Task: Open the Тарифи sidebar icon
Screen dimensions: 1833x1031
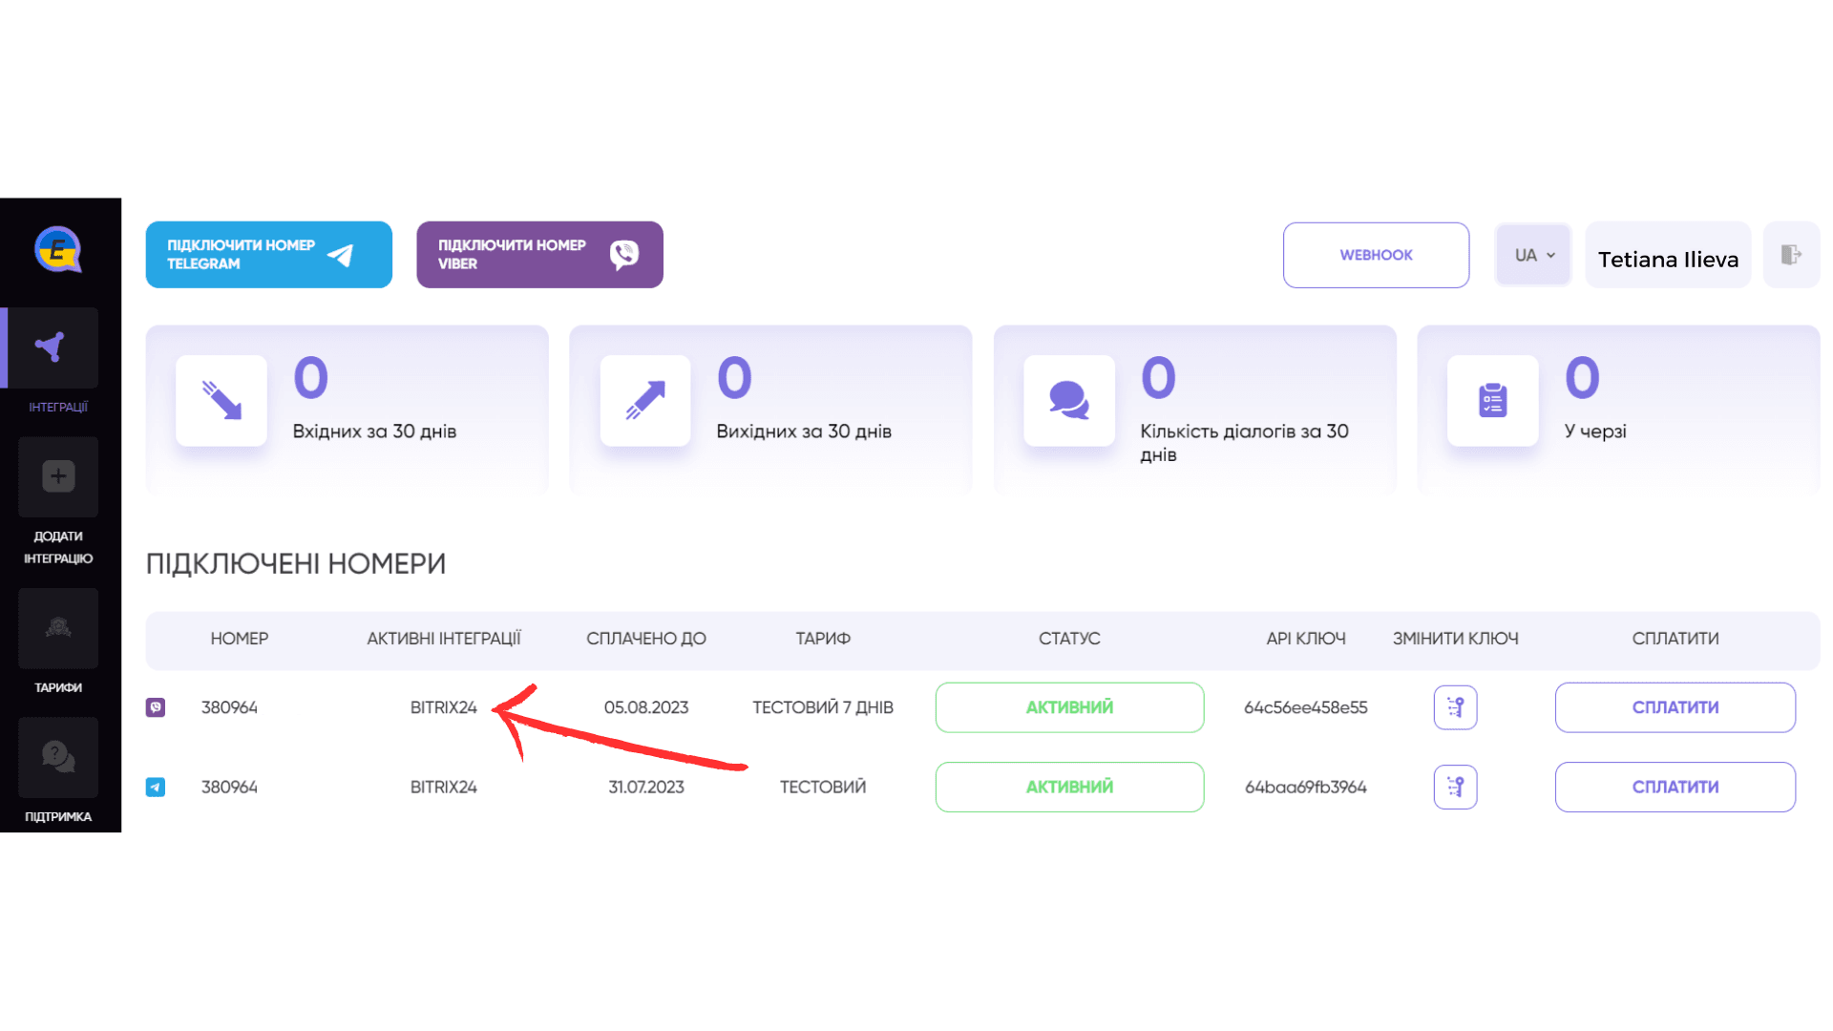Action: [58, 628]
